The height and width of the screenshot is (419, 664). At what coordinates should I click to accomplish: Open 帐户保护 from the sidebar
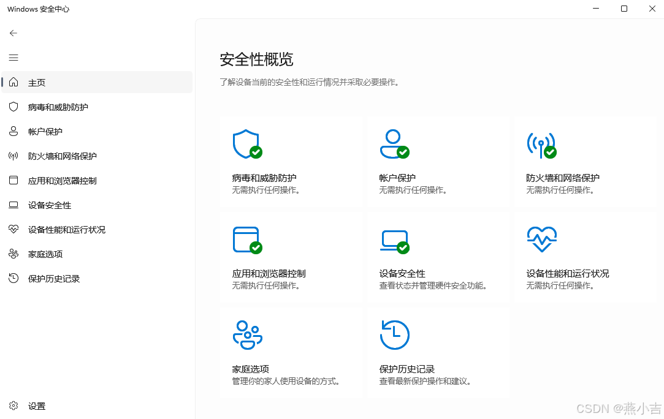[97, 131]
